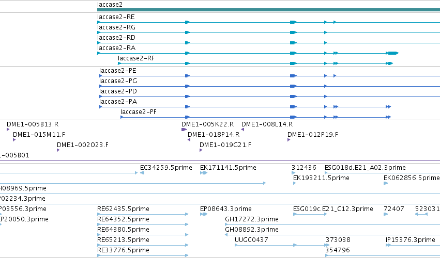
Task: Click the RE65213.5prime EST label
Action: click(x=123, y=240)
